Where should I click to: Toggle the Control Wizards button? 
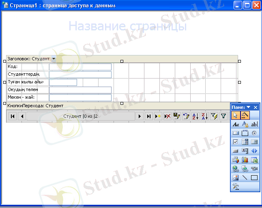point(245,115)
